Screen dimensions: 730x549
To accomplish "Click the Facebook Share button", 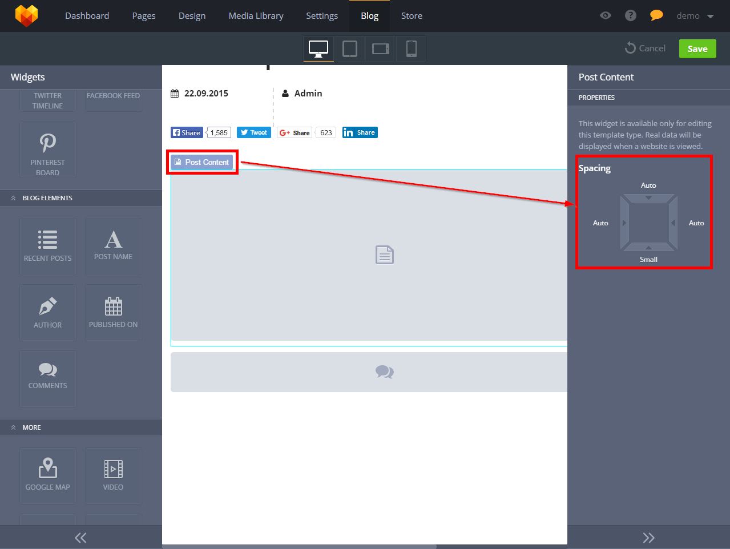I will 187,132.
